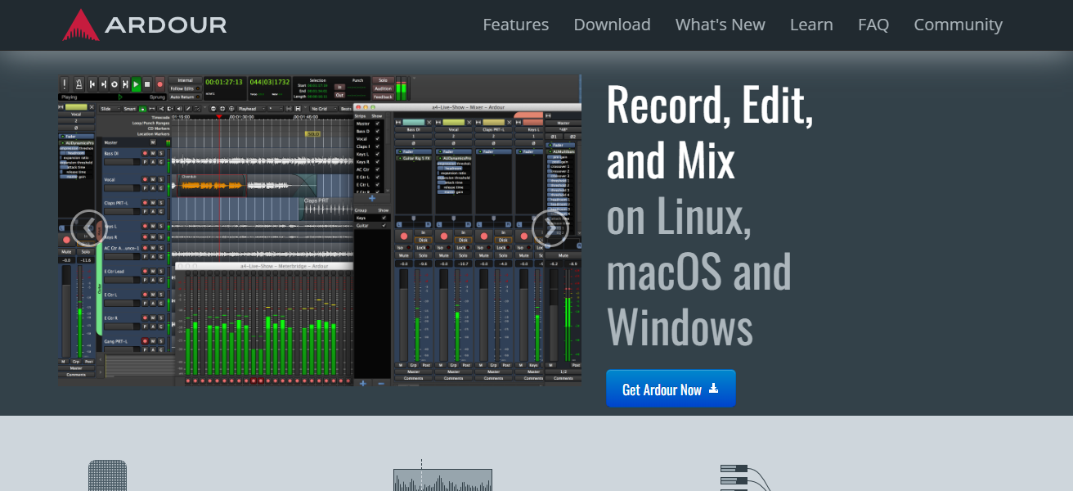Click the right carousel arrow on the screenshot
1073x491 pixels.
pyautogui.click(x=550, y=227)
